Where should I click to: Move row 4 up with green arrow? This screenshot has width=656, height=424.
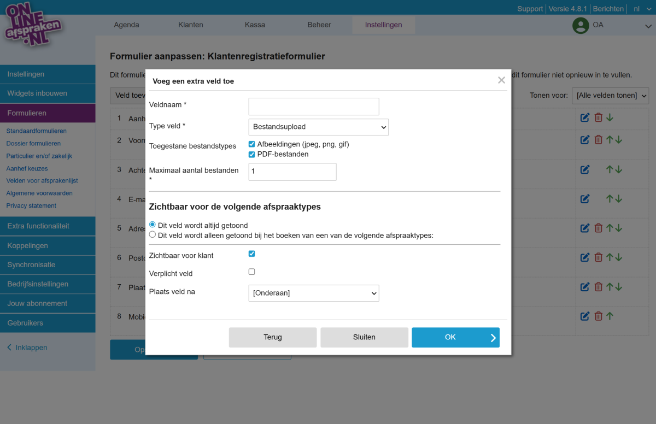pyautogui.click(x=610, y=199)
